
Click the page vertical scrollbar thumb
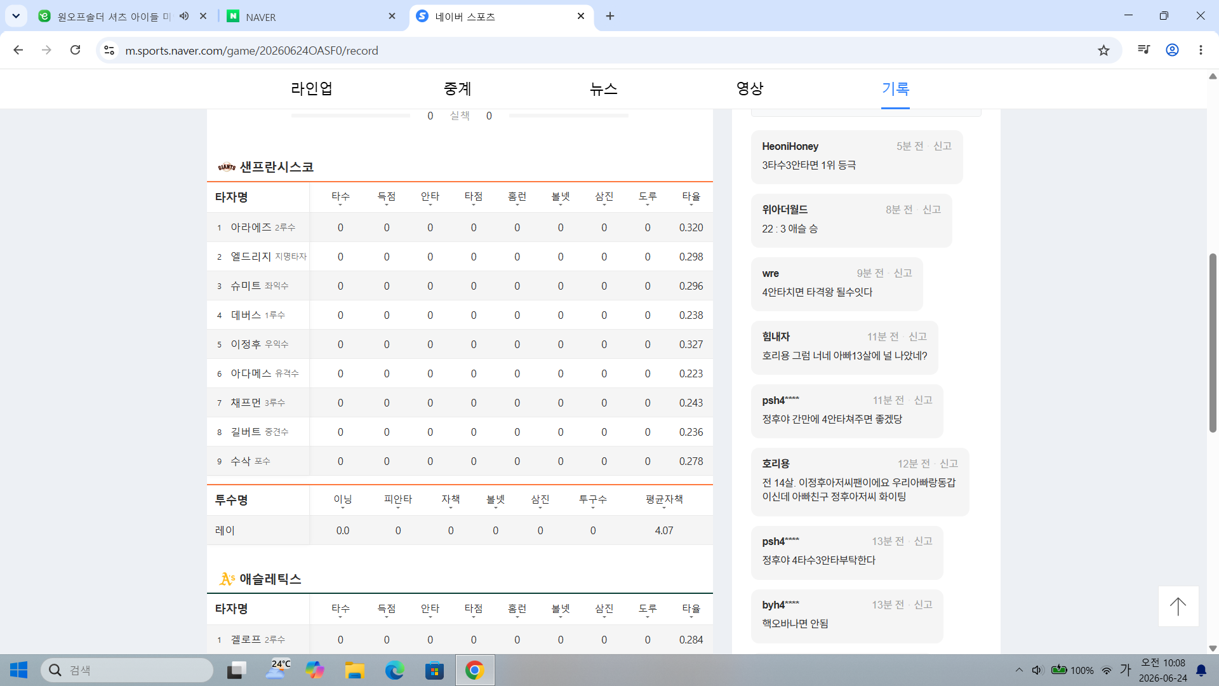click(x=1213, y=343)
